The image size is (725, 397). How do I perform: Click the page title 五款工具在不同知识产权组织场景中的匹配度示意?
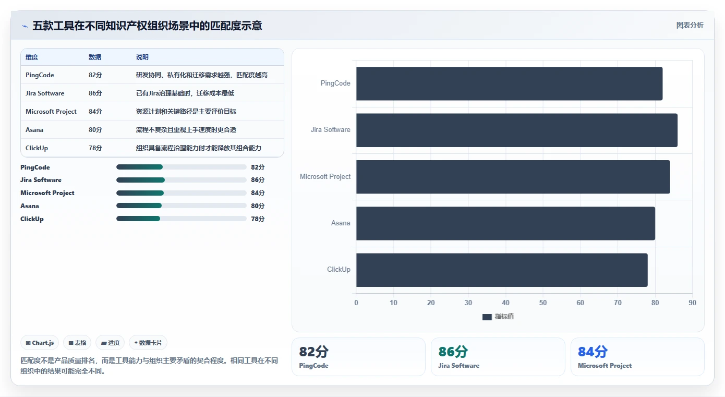pyautogui.click(x=148, y=26)
